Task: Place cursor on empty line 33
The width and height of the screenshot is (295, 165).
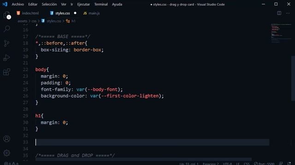Action: (152, 142)
